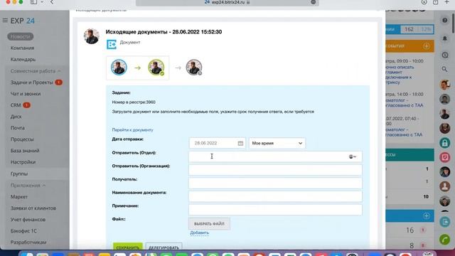
Task: Click the author avatar beside the document title
Action: [x=92, y=36]
